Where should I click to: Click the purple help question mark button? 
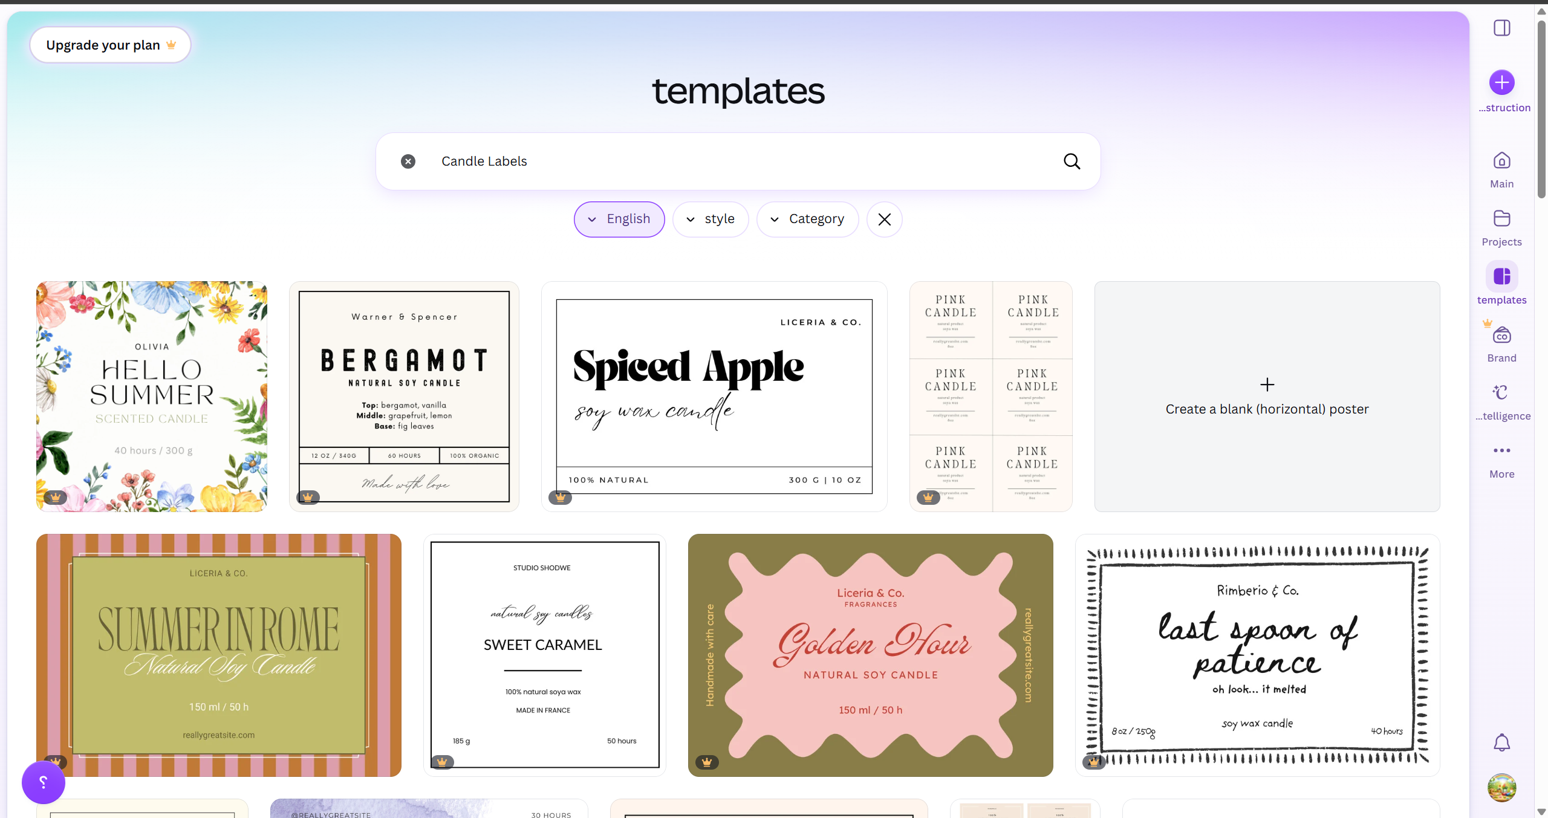44,782
